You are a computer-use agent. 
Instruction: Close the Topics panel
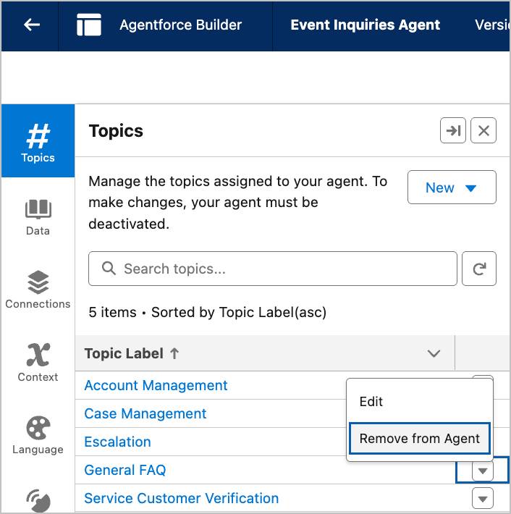click(483, 130)
